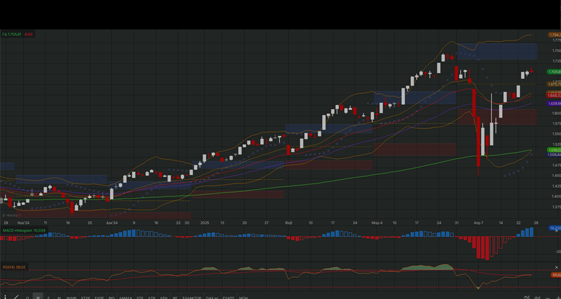Click the blue 10,03 MACD value tag
The height and width of the screenshot is (299, 561).
point(555,228)
